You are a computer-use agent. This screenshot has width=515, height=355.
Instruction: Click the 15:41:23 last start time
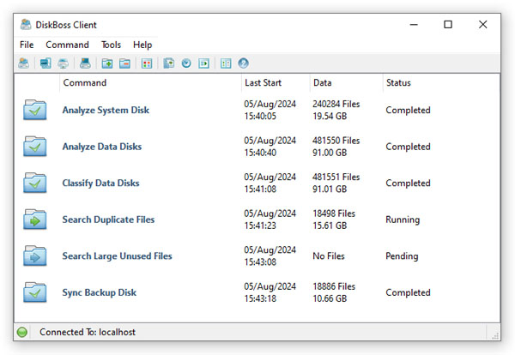[260, 226]
